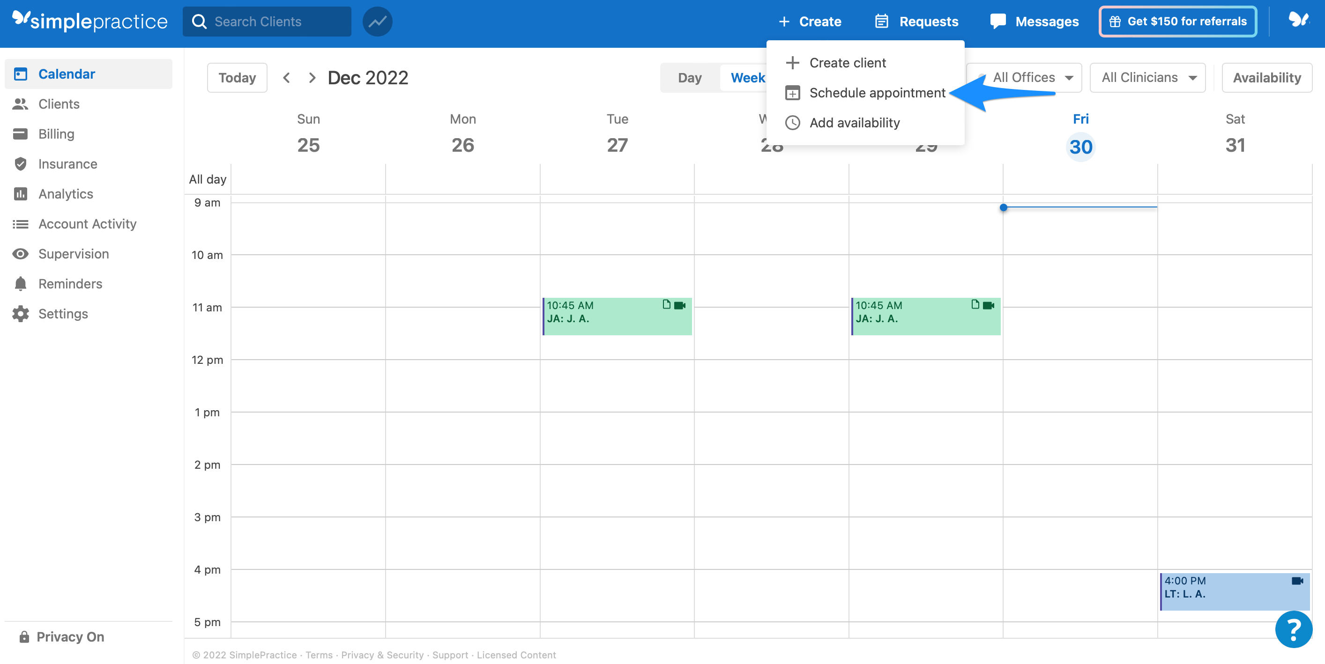Open the Billing section
Screen dimensions: 1325x664
tap(57, 133)
